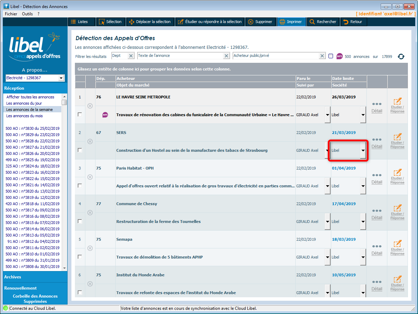
Task: Activate the Sélection tool
Action: pyautogui.click(x=110, y=22)
